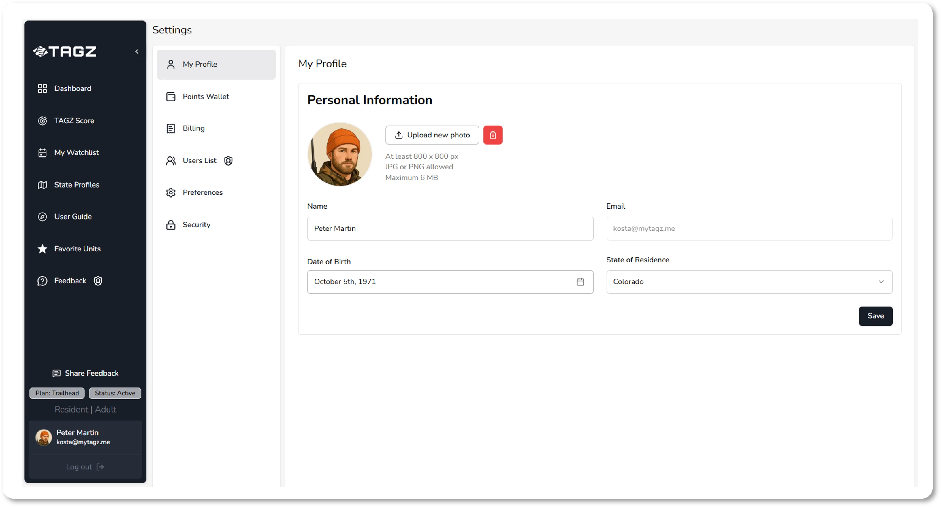Open the Date of Birth calendar picker

(x=580, y=282)
